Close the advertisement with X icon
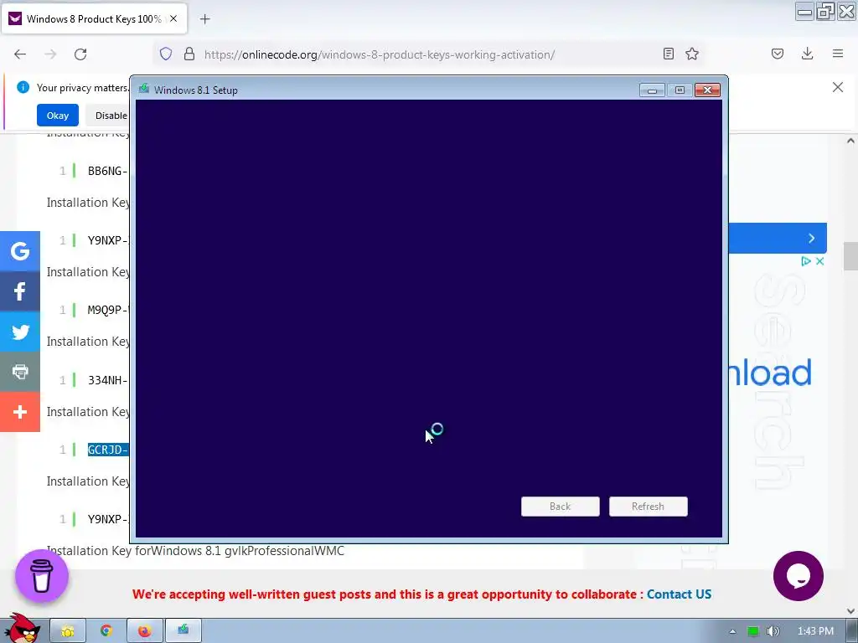 pyautogui.click(x=819, y=261)
